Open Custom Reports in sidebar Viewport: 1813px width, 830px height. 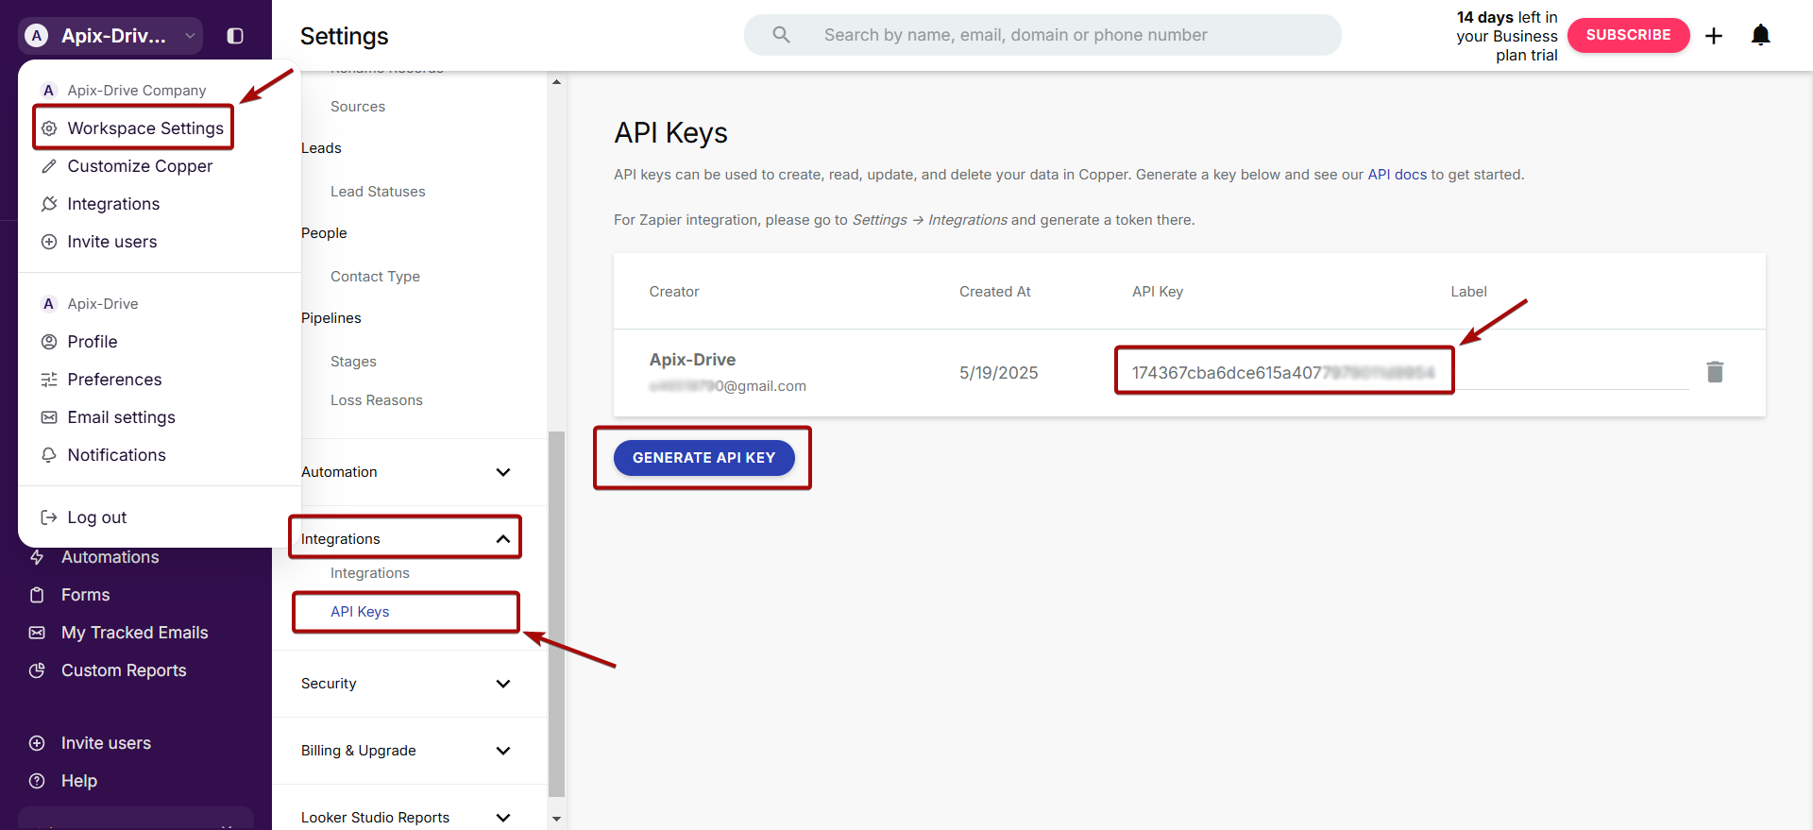tap(124, 670)
